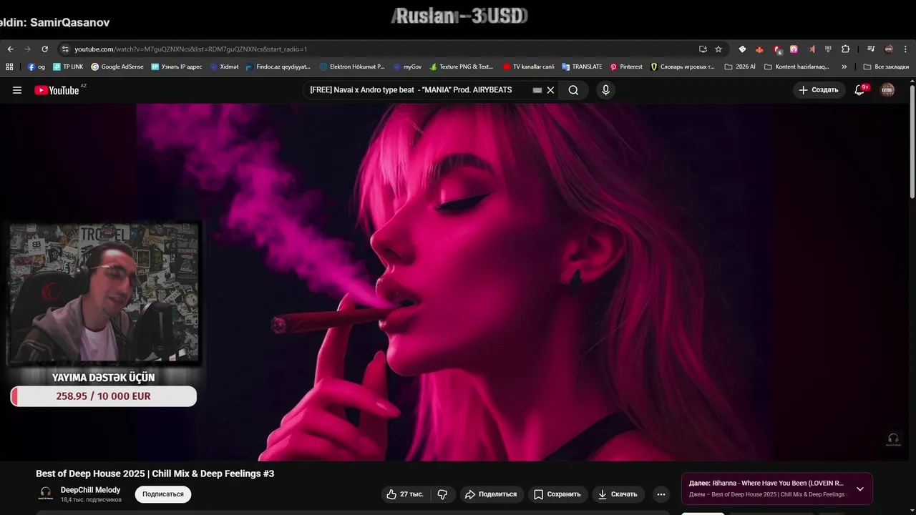
Task: Open the Chrome profile avatar
Action: [x=889, y=49]
